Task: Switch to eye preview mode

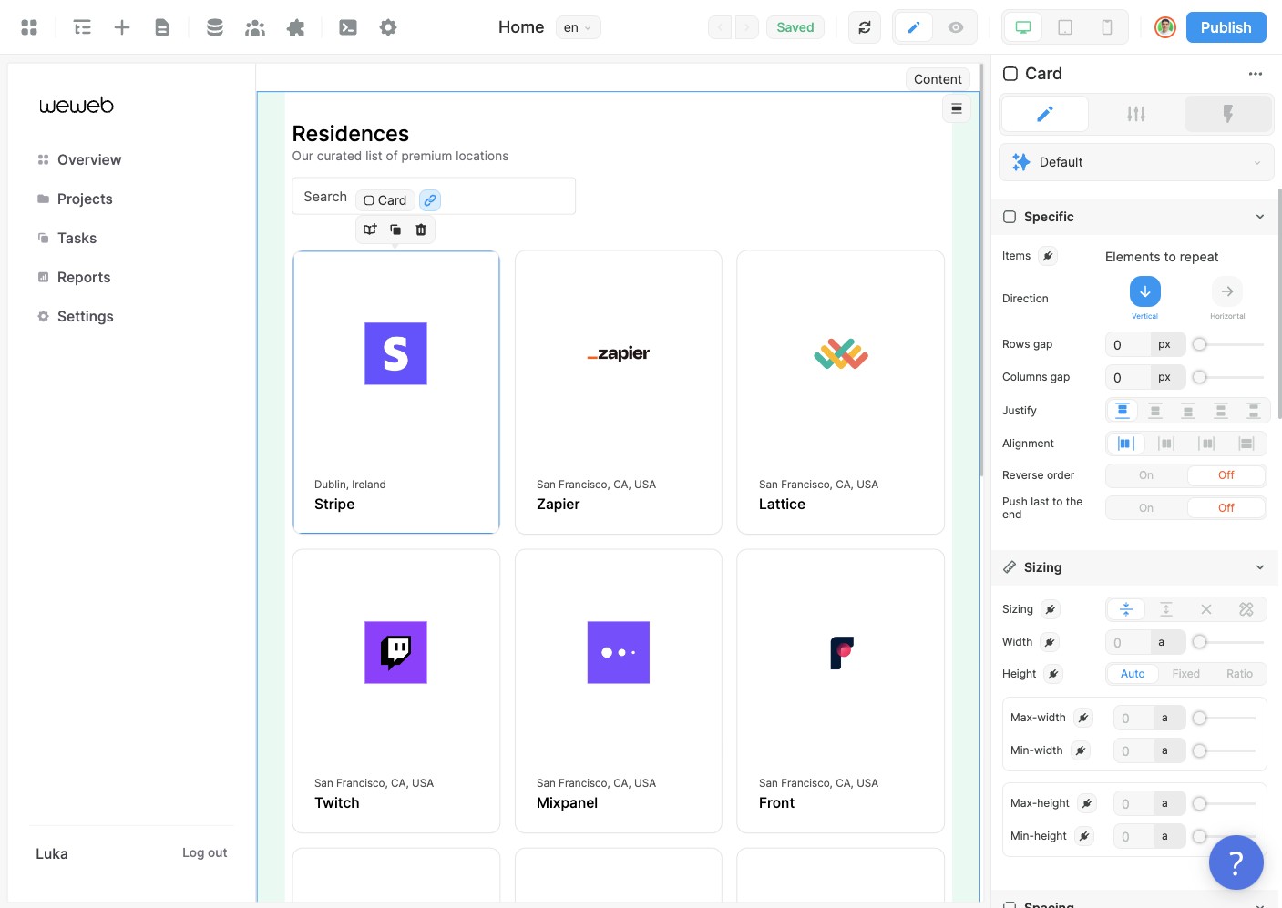Action: (956, 27)
